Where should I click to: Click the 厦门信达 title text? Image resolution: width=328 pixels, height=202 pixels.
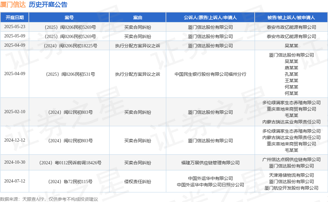(x=13, y=4)
